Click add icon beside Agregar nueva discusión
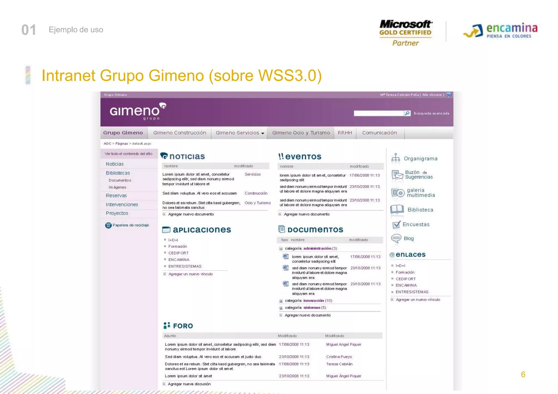 [164, 384]
